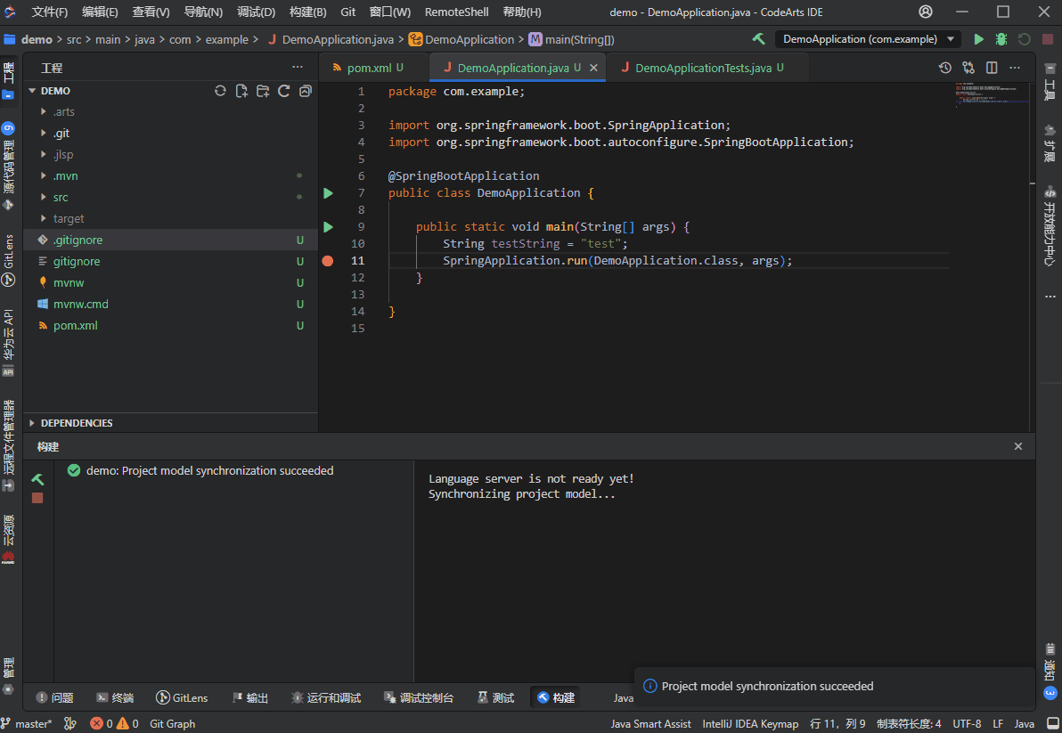Click the build hammer icon in top toolbar
1062x733 pixels.
pos(758,39)
